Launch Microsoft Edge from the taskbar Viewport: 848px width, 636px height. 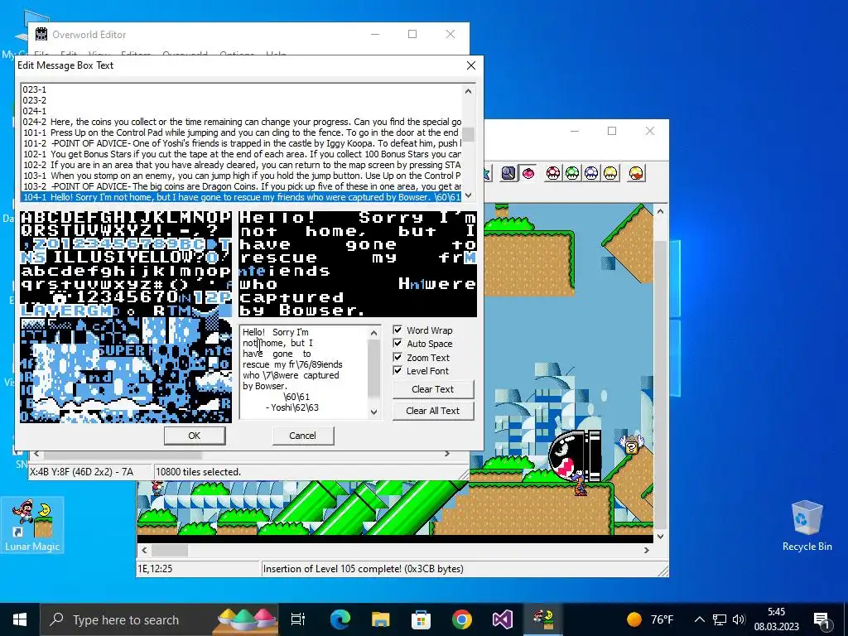pos(340,619)
